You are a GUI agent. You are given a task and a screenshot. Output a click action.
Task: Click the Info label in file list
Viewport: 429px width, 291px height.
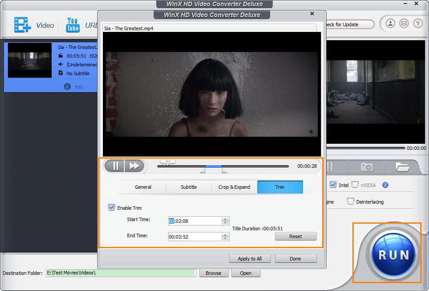point(79,87)
